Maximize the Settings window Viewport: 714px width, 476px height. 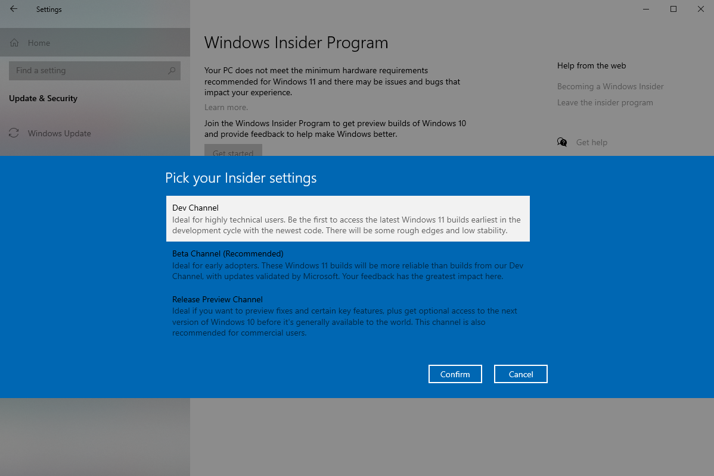pyautogui.click(x=673, y=9)
